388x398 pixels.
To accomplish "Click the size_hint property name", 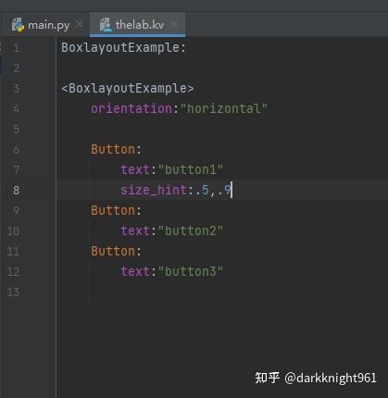I will 154,190.
